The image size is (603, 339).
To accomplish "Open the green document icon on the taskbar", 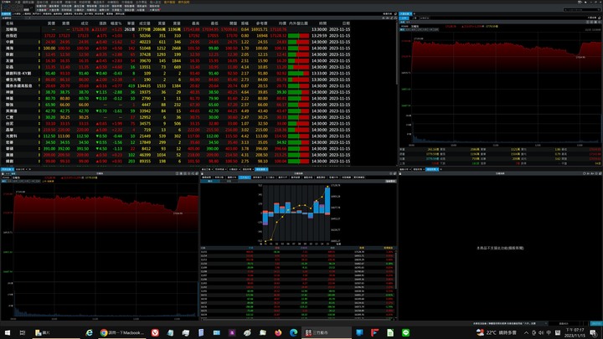I will click(390, 332).
